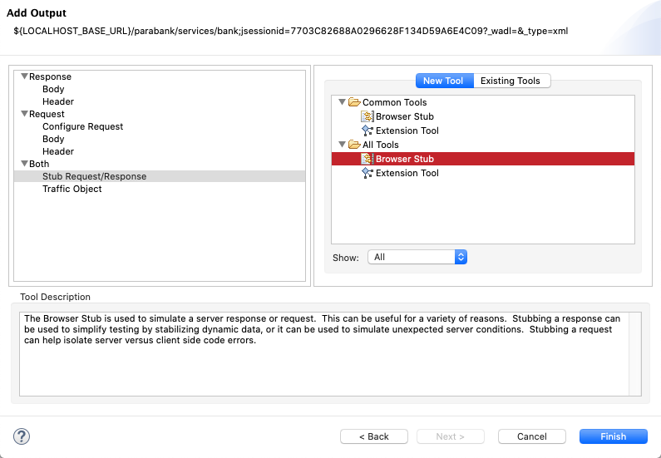661x458 pixels.
Task: Select Extension Tool text under Common Tools
Action: pyautogui.click(x=407, y=131)
